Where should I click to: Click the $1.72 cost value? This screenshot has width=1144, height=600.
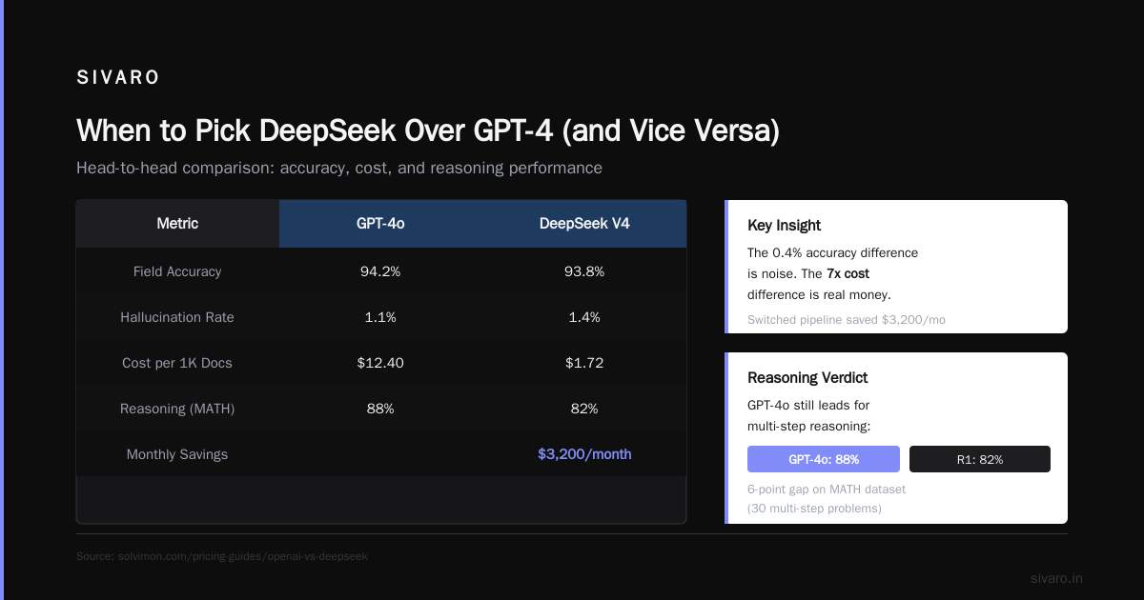click(x=584, y=363)
